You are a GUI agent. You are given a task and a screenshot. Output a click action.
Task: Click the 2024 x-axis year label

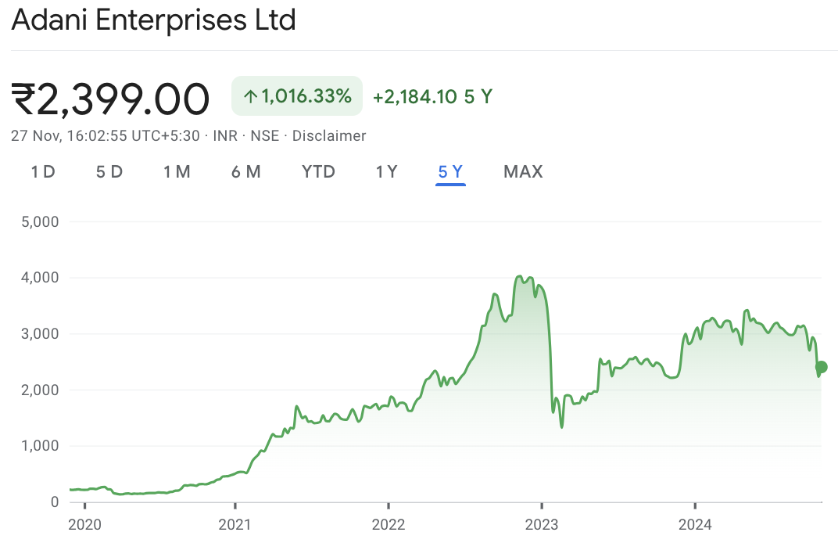(694, 523)
